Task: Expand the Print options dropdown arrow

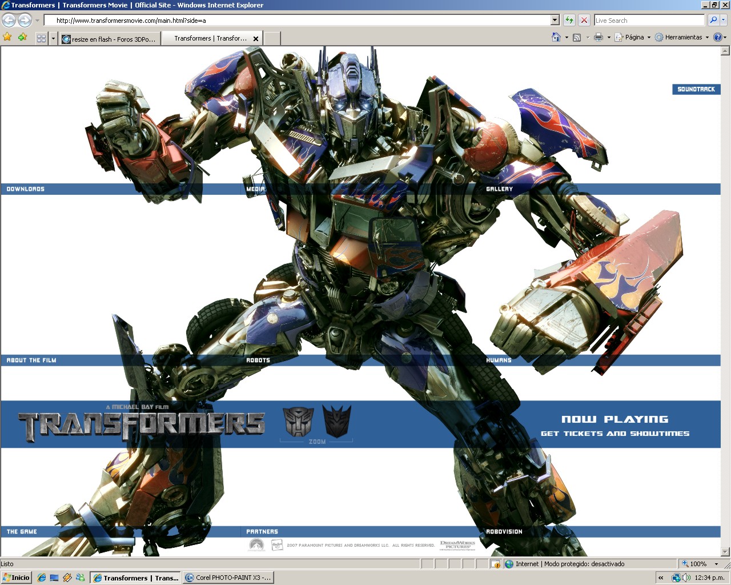Action: (x=609, y=38)
